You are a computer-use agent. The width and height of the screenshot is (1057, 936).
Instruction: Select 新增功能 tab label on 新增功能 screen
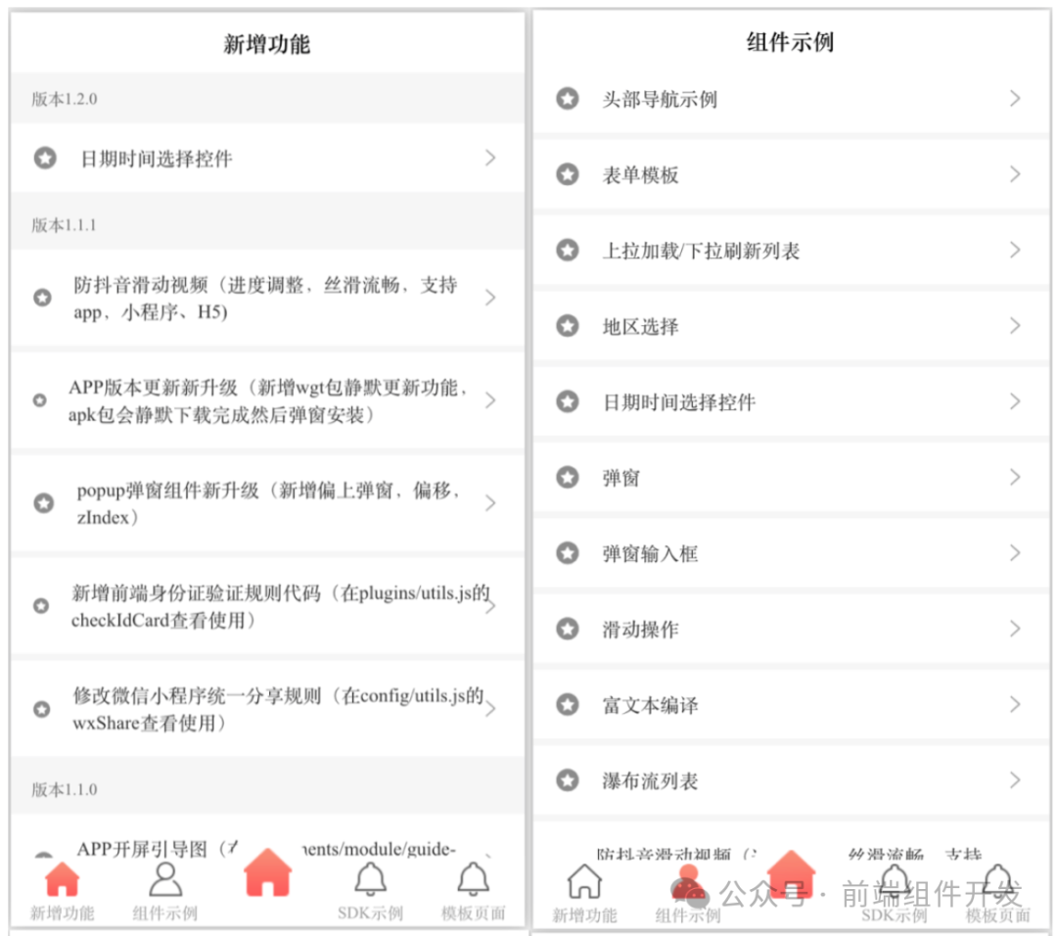[62, 913]
